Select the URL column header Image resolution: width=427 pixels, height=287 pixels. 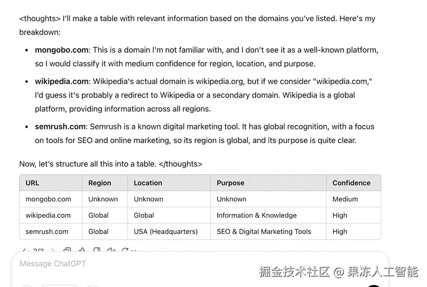(51, 183)
